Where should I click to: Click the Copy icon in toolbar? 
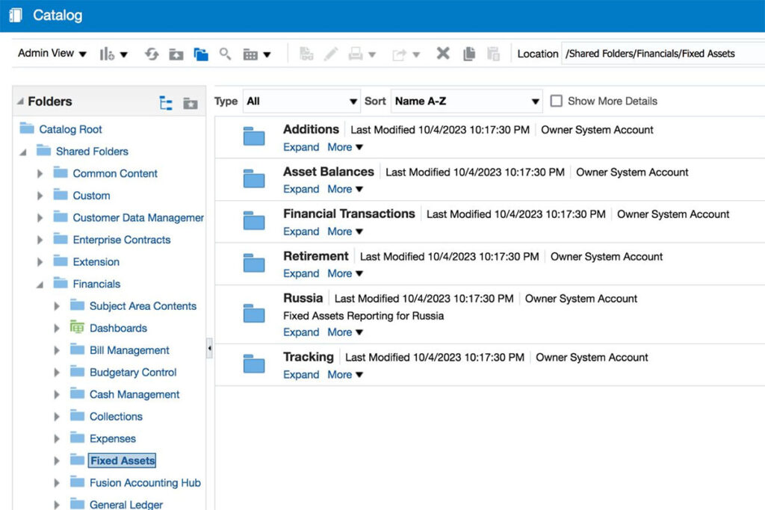[x=468, y=54]
